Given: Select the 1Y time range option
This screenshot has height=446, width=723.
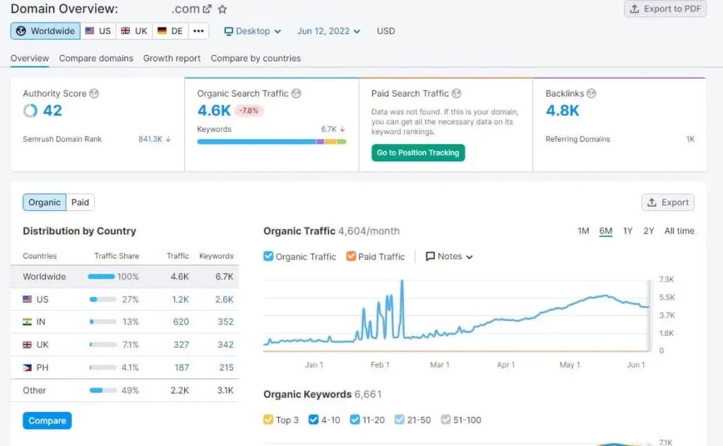Looking at the screenshot, I should pos(628,231).
